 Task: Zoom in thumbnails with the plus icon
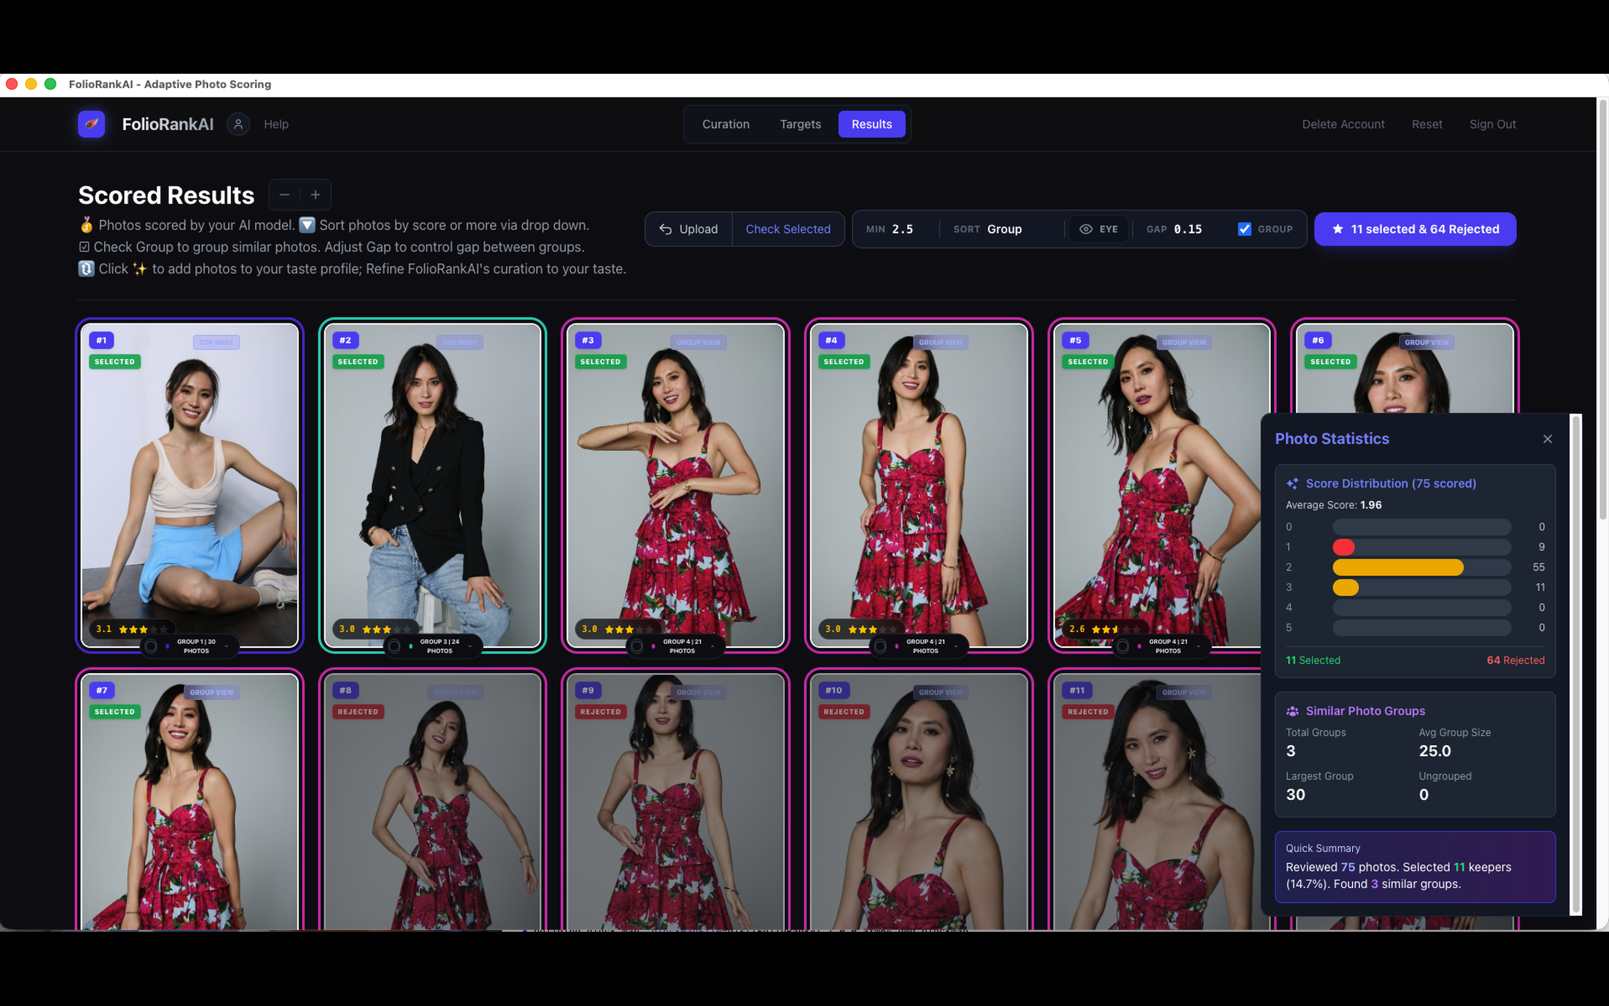(315, 195)
